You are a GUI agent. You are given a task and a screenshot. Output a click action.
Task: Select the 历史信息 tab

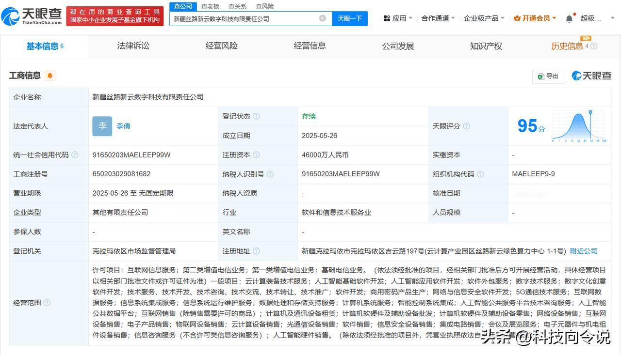(x=567, y=46)
